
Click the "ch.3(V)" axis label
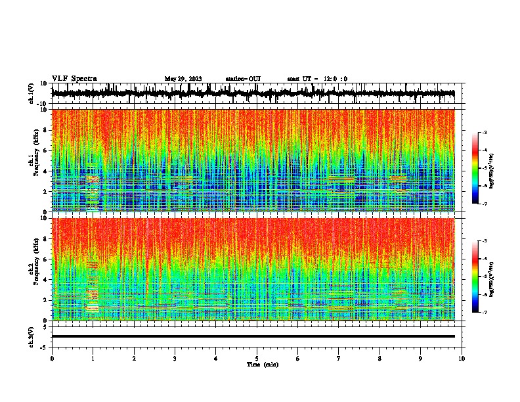[32, 337]
